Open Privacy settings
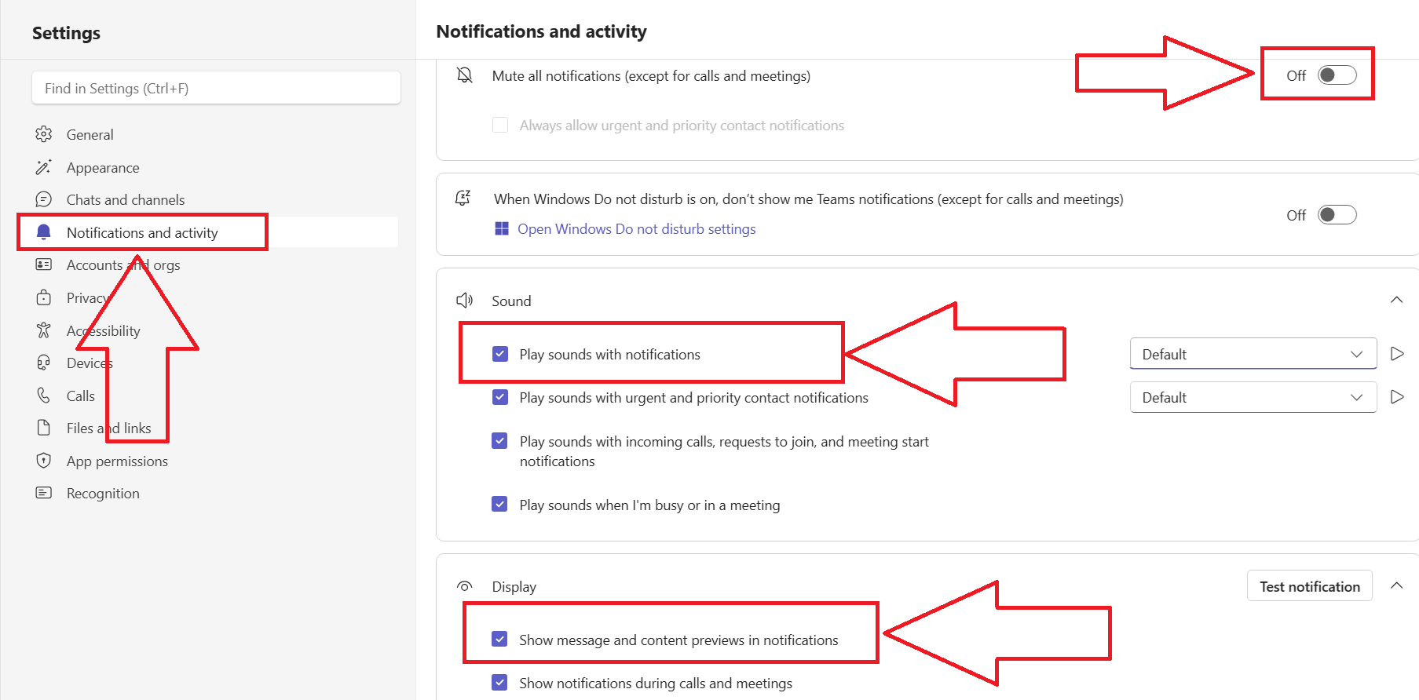 click(88, 297)
